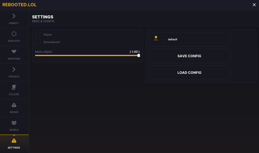Viewport: 259px width, 153px height.
Task: Open the Aimbot section chevron icon
Action: point(14,16)
